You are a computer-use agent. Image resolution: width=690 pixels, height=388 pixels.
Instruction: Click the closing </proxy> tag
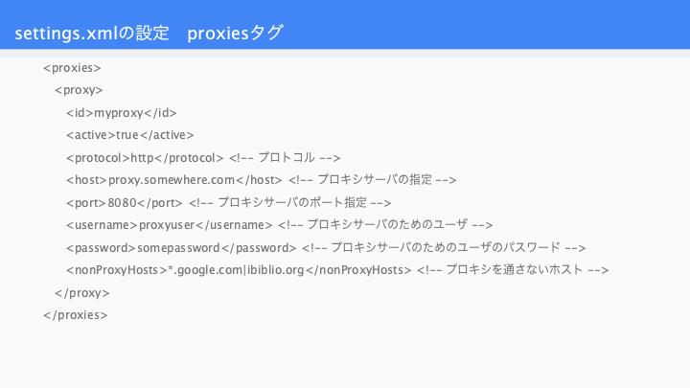click(x=81, y=293)
